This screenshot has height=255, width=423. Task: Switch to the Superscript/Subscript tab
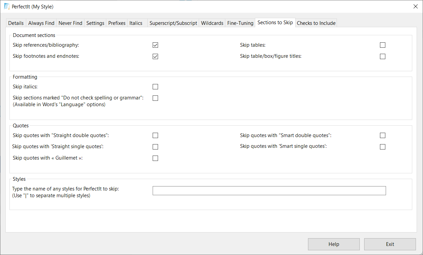pos(173,23)
